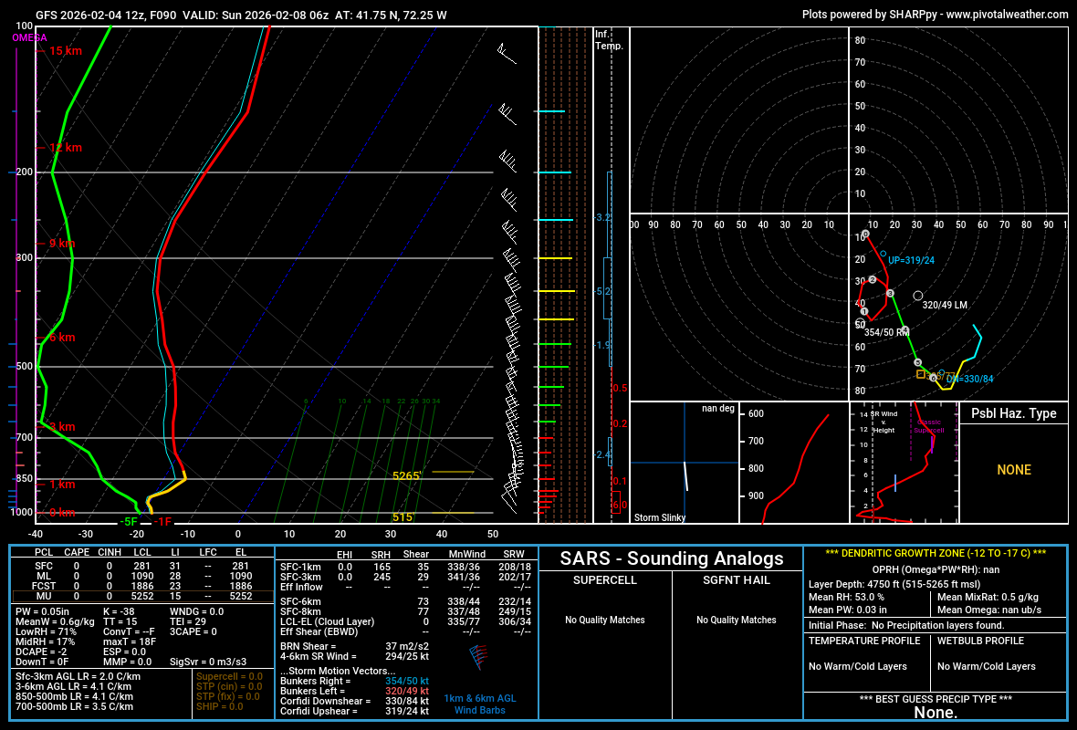Click the SUPERCELL column header in SARS
This screenshot has width=1077, height=730.
point(604,580)
